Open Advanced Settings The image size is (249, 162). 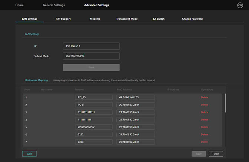pos(97,5)
